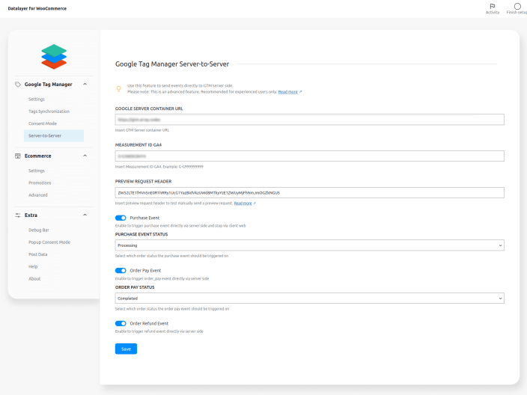Click the Finish setup circle icon
527x395 pixels.
click(517, 6)
